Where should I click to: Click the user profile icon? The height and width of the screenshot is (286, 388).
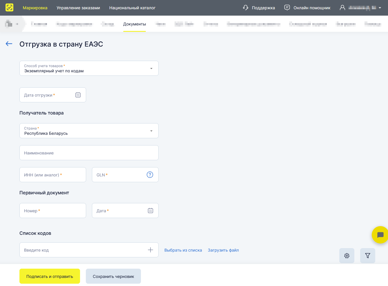pyautogui.click(x=342, y=8)
